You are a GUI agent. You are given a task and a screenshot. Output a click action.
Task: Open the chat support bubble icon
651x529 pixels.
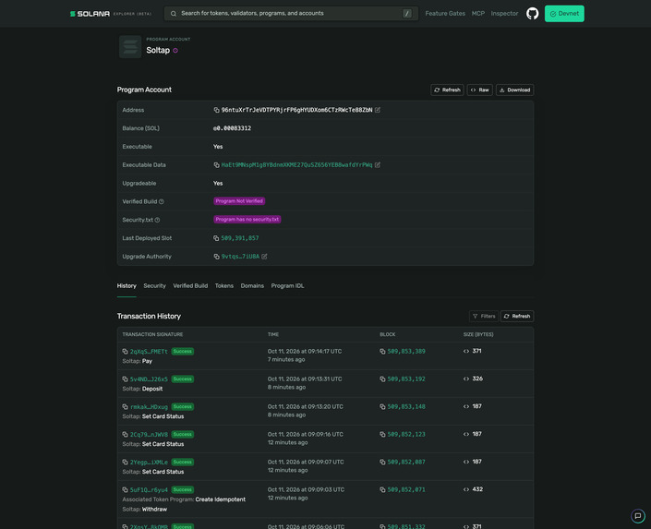638,516
